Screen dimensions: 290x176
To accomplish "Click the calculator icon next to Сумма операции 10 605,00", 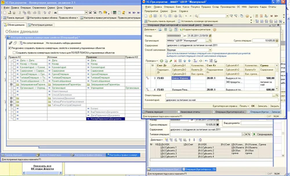I will click(277, 40).
